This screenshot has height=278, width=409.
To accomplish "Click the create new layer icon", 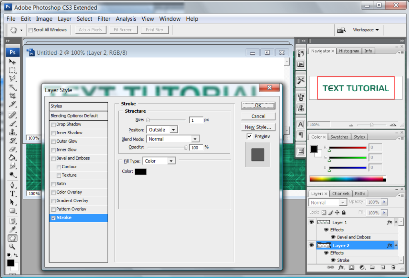I will point(382,267).
